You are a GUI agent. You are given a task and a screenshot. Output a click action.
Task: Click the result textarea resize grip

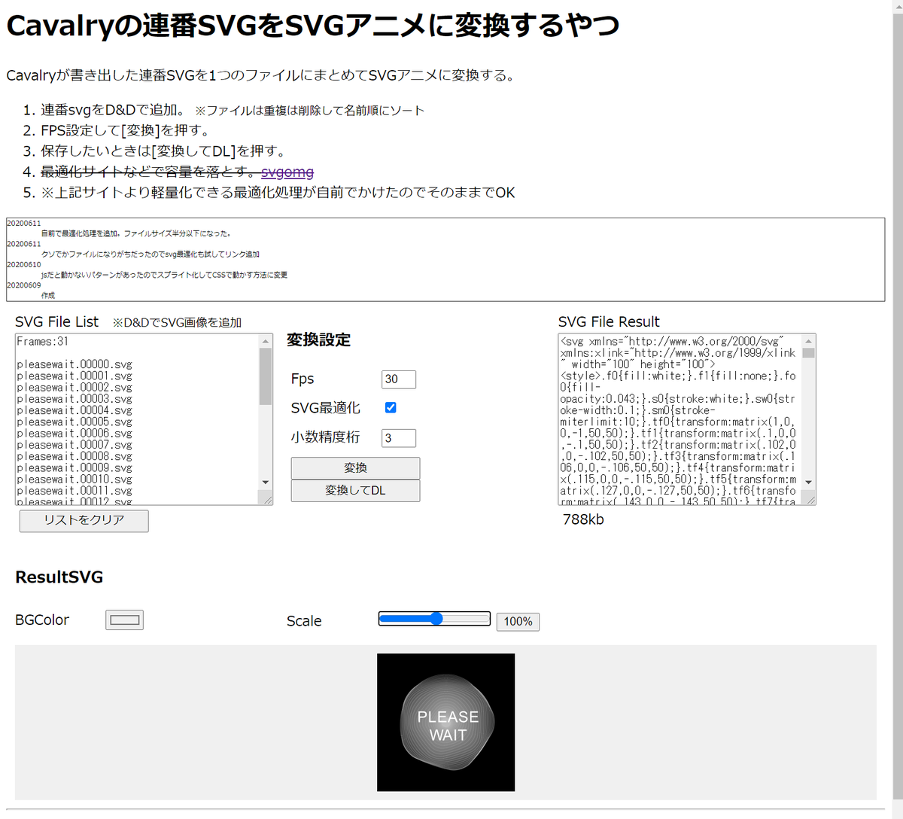809,498
